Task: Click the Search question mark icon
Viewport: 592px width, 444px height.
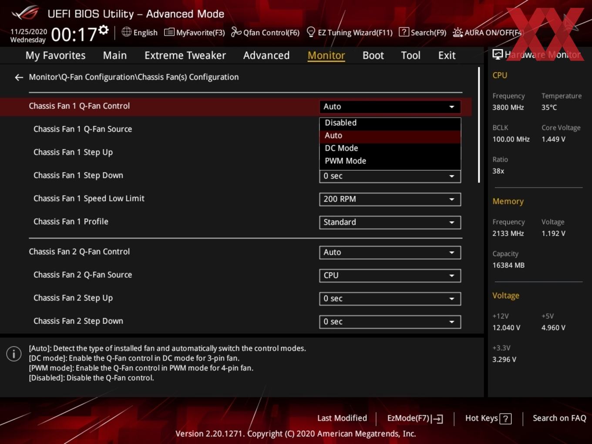Action: (404, 32)
